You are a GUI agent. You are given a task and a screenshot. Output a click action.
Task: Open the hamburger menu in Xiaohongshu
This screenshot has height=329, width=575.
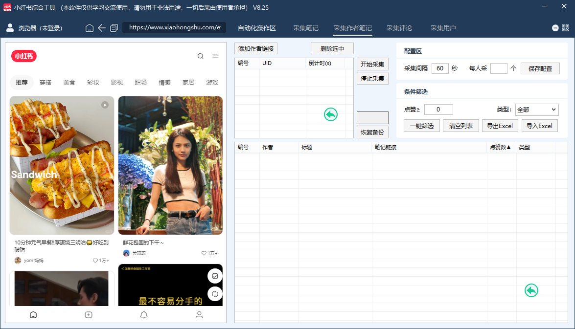[215, 56]
